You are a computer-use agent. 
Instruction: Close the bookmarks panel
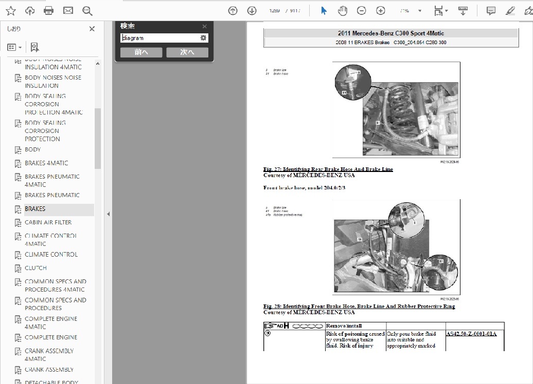[x=92, y=29]
